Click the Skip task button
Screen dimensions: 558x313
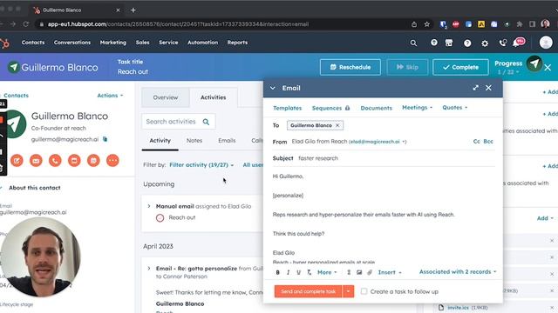click(407, 67)
